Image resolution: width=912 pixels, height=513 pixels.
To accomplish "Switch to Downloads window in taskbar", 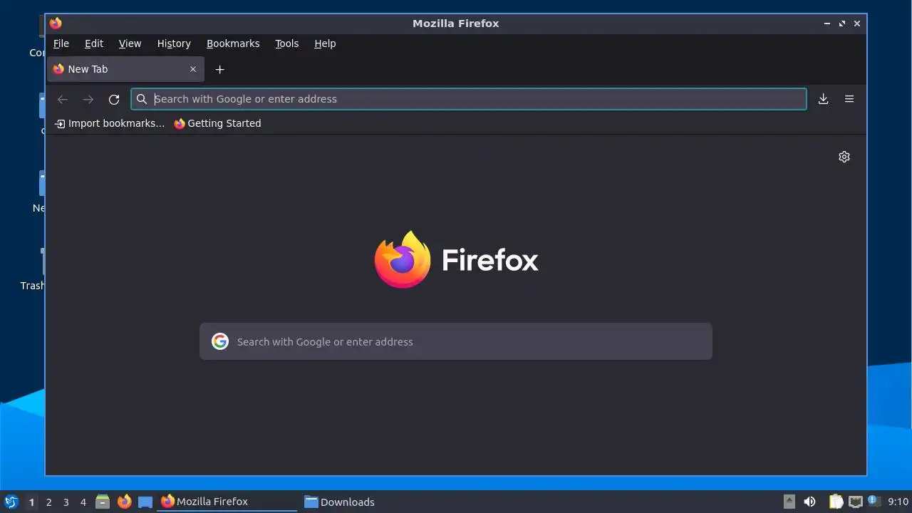I will click(x=370, y=502).
